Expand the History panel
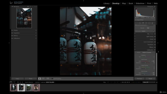This screenshot has width=167, height=94. (12, 36)
